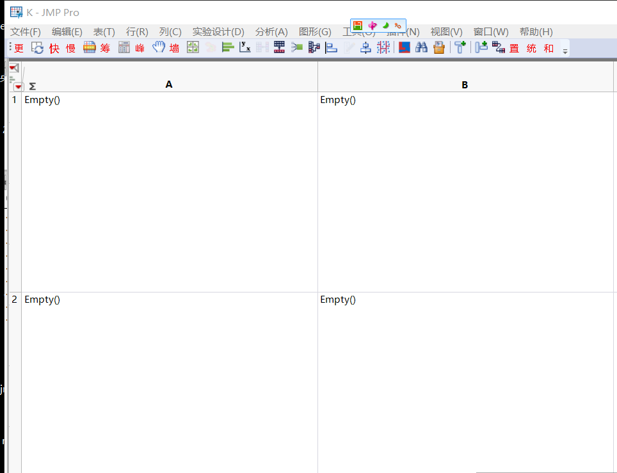Click the red 和 toolbar button
Viewport: 617px width, 473px height.
549,48
